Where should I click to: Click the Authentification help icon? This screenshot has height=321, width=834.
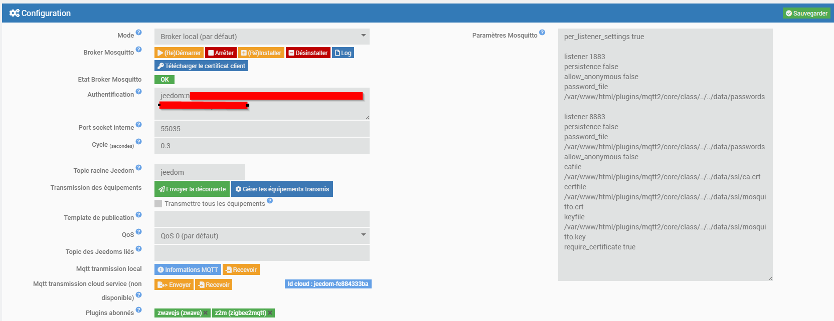click(139, 91)
